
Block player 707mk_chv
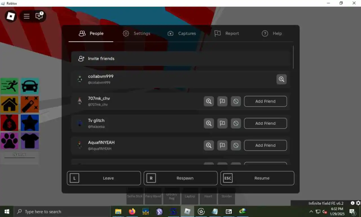pos(236,101)
